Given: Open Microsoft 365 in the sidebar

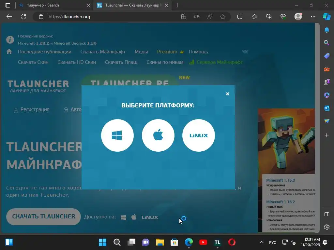Looking at the screenshot, I should [x=326, y=95].
